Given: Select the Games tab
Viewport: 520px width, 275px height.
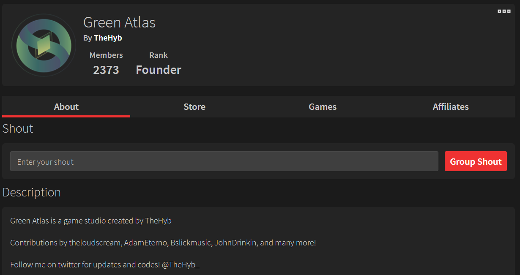Looking at the screenshot, I should [323, 107].
